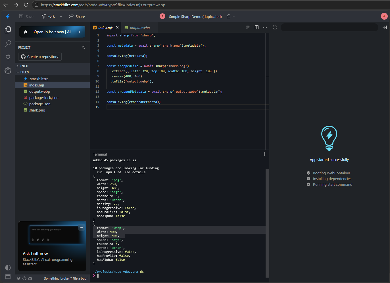
Task: Open the Discord link icon
Action: 30,278
